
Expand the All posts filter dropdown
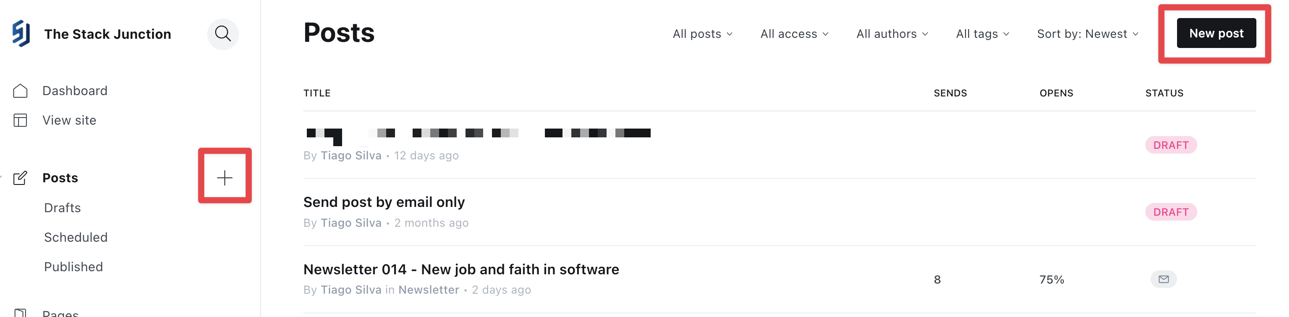pos(702,34)
